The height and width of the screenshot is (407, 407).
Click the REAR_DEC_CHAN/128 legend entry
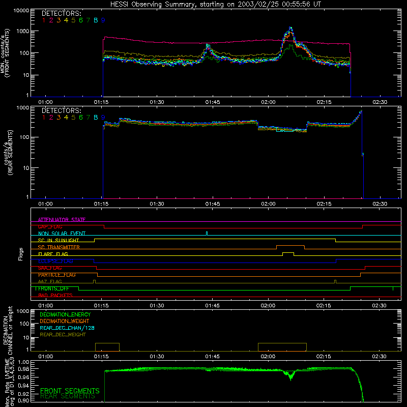pos(67,328)
